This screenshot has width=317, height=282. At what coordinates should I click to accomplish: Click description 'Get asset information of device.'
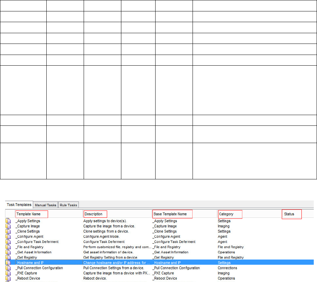(108, 252)
